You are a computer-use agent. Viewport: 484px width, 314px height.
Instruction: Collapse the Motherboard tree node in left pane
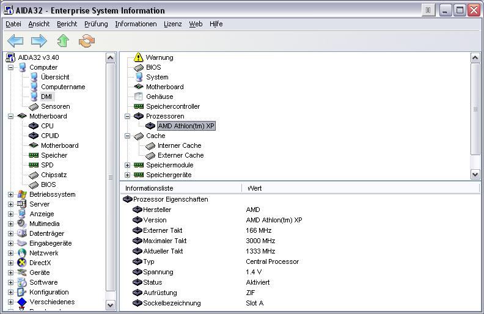10,116
